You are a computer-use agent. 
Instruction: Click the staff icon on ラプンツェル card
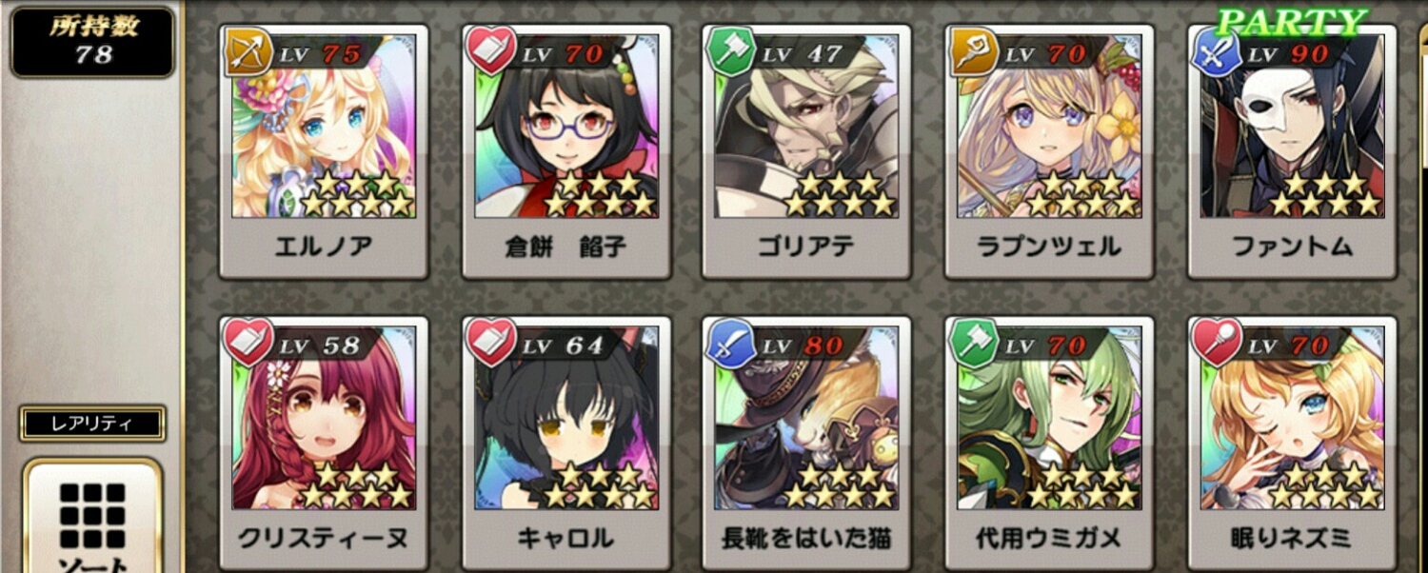point(973,51)
